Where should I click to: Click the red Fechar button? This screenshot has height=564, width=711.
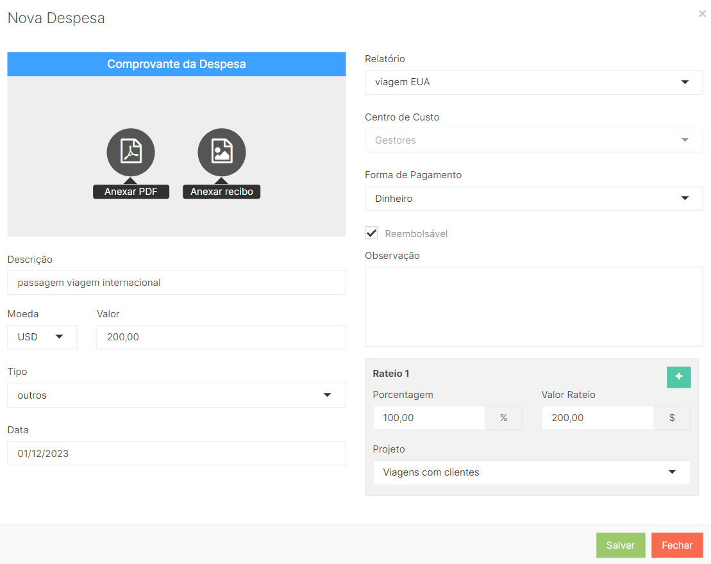point(677,545)
